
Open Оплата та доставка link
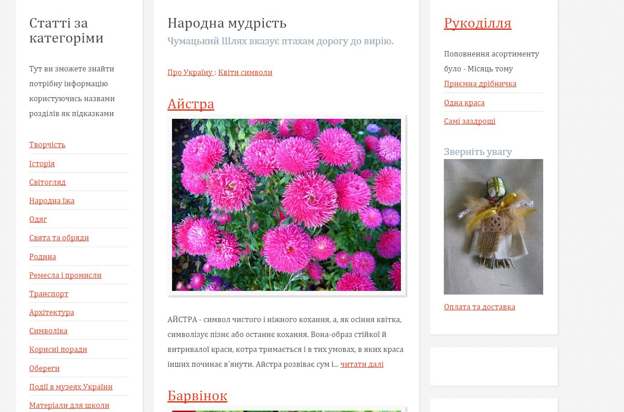point(479,307)
